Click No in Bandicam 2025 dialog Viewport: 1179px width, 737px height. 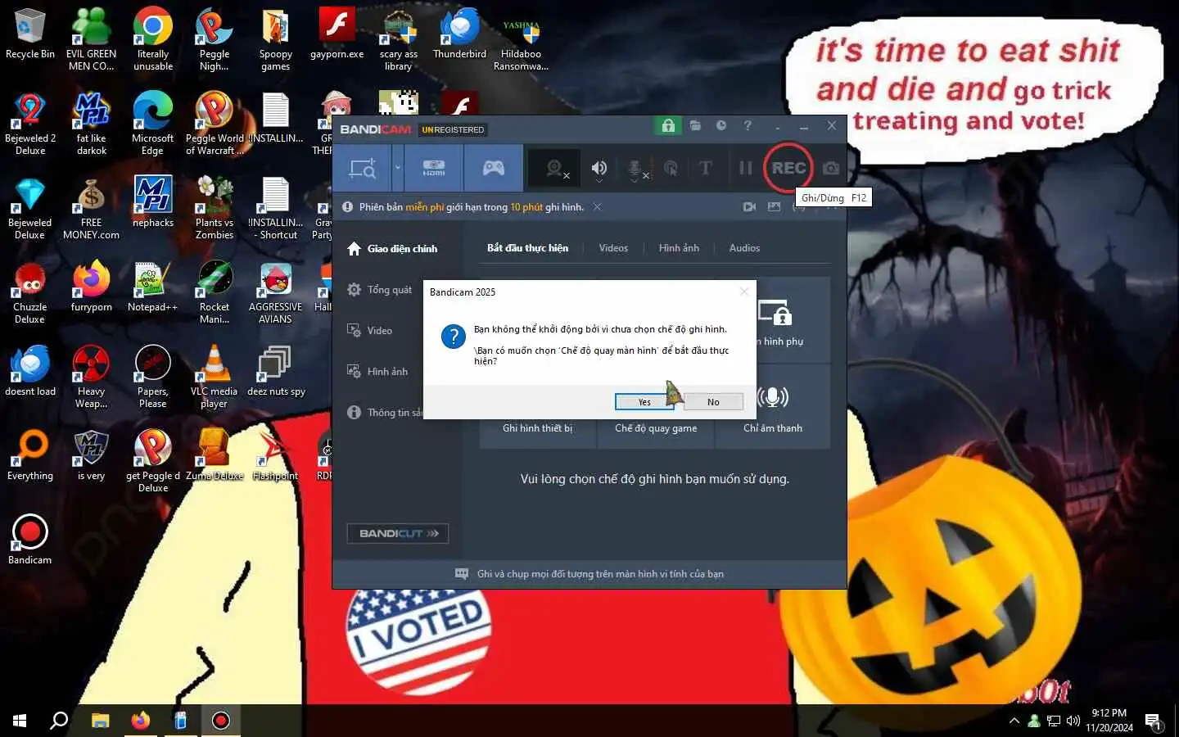pyautogui.click(x=713, y=402)
